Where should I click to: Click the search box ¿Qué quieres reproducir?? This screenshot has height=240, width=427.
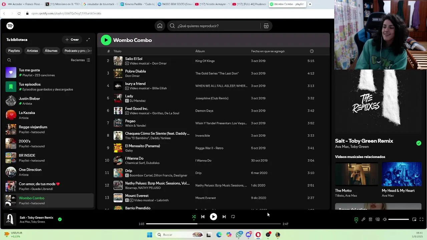pos(213,26)
